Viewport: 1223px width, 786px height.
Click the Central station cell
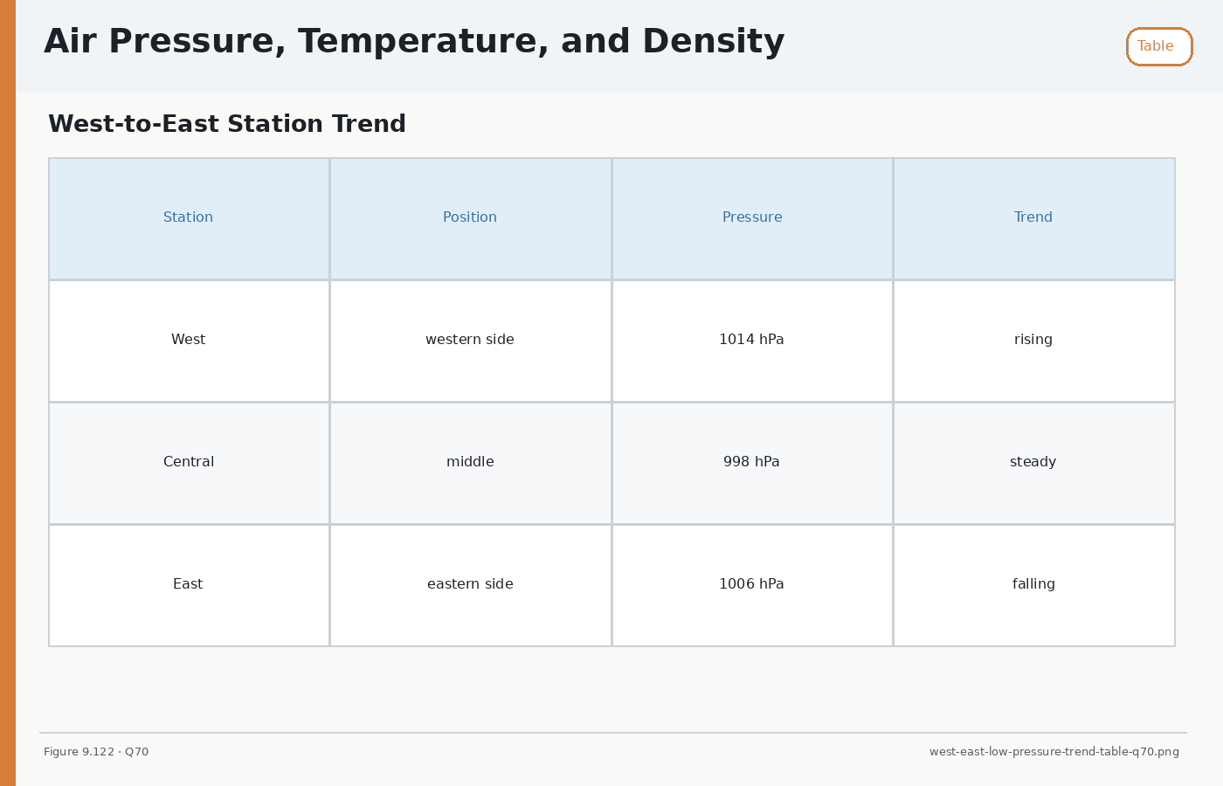tap(189, 463)
